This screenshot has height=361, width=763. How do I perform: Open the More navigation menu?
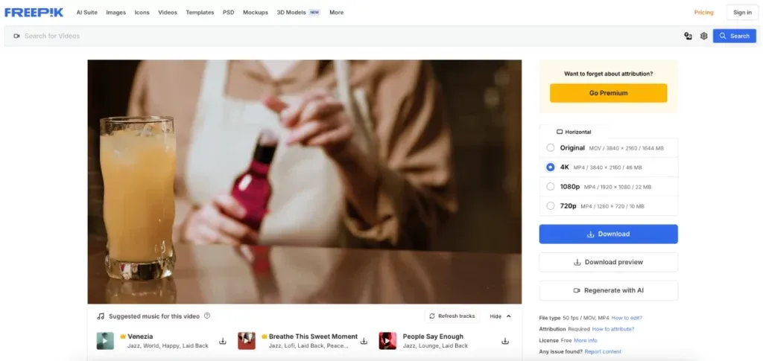[336, 13]
